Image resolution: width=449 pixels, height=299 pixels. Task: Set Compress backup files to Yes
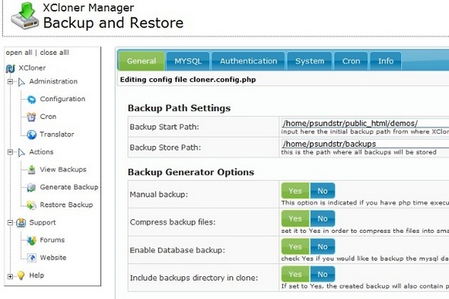(x=295, y=218)
